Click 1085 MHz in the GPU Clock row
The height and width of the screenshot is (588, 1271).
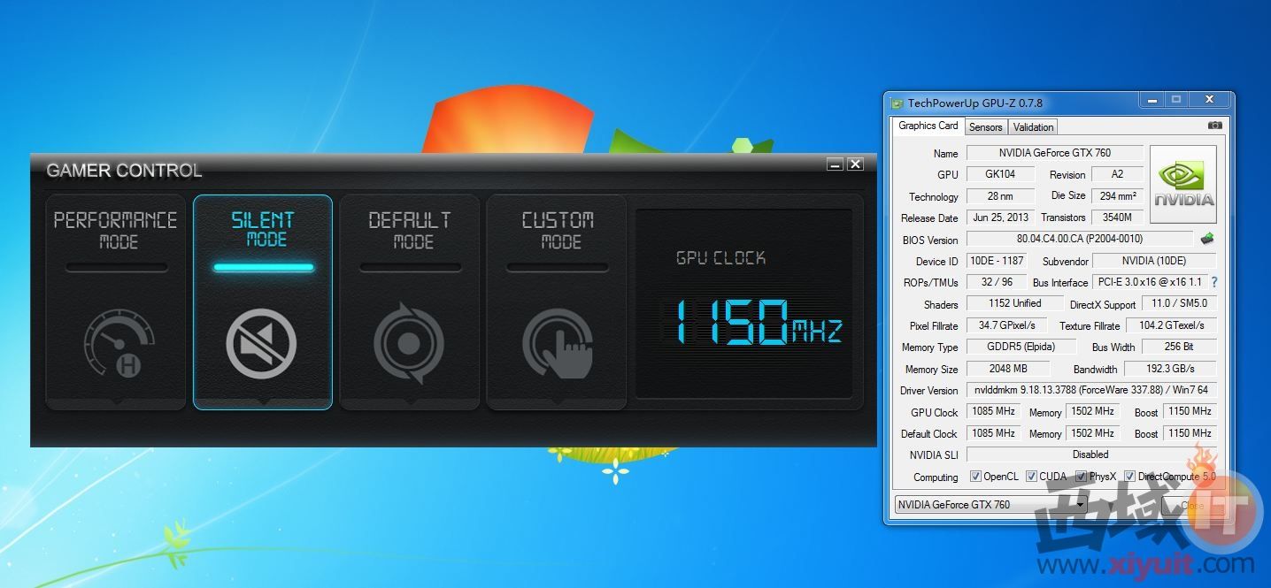993,412
